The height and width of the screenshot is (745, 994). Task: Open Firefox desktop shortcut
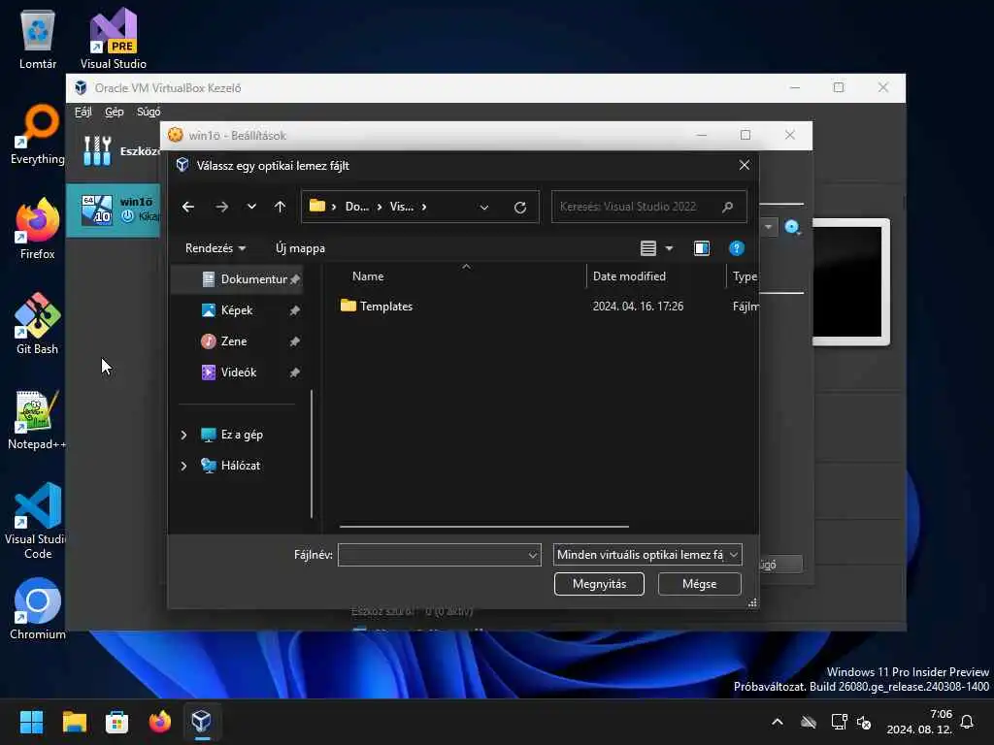click(x=38, y=229)
